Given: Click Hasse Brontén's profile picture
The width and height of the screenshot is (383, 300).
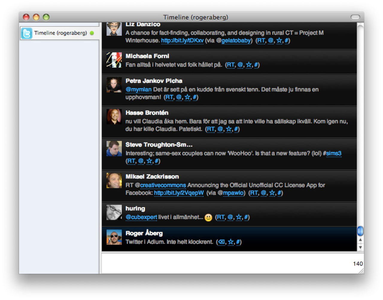Looking at the screenshot, I should pos(114,116).
